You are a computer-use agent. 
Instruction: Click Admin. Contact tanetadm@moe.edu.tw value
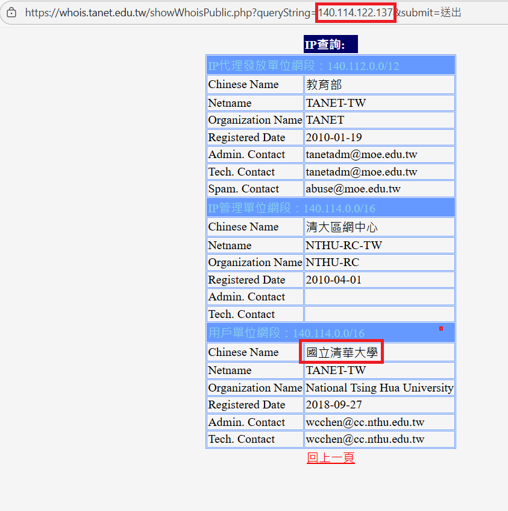click(380, 154)
